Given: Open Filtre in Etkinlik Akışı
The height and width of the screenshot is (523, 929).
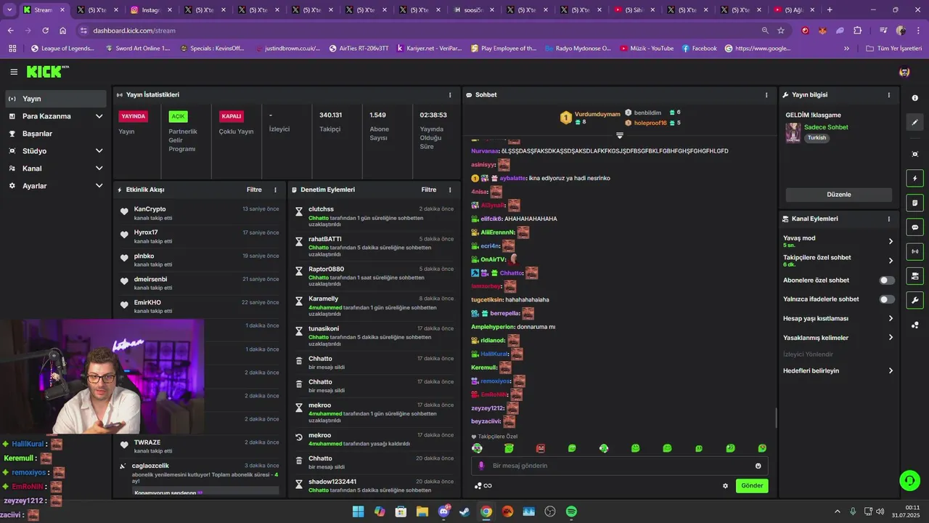Looking at the screenshot, I should pos(254,190).
